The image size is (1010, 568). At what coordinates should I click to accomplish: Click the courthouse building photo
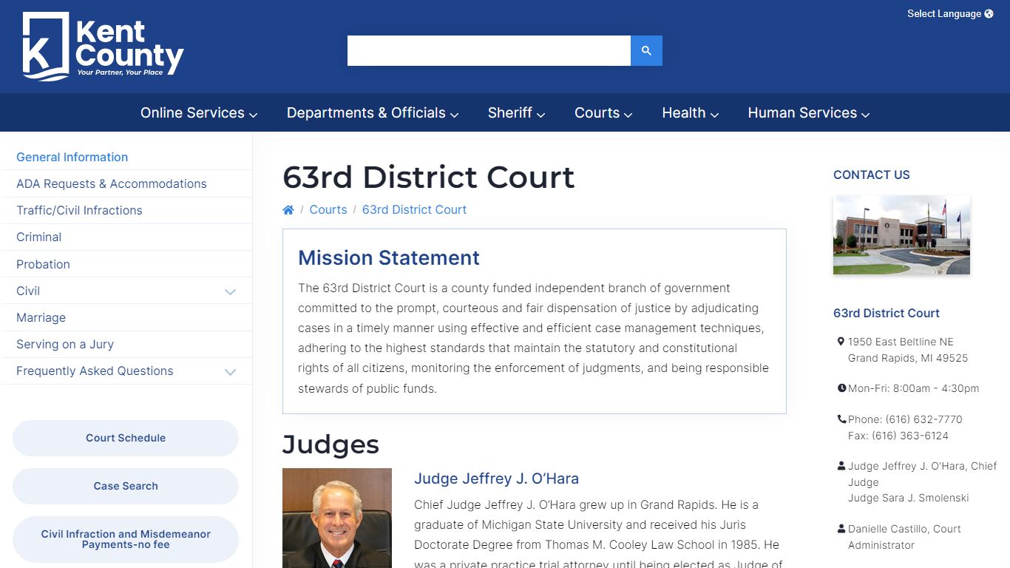pyautogui.click(x=901, y=235)
